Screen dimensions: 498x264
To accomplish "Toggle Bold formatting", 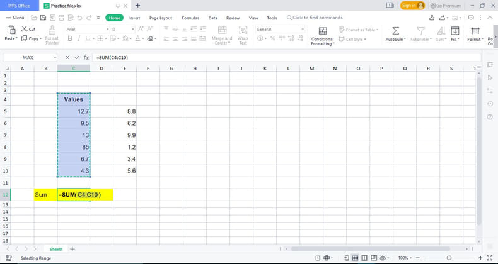I will tap(70, 38).
